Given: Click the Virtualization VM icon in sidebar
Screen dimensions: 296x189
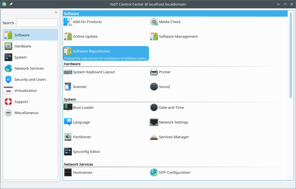Looking at the screenshot, I should 8,90.
